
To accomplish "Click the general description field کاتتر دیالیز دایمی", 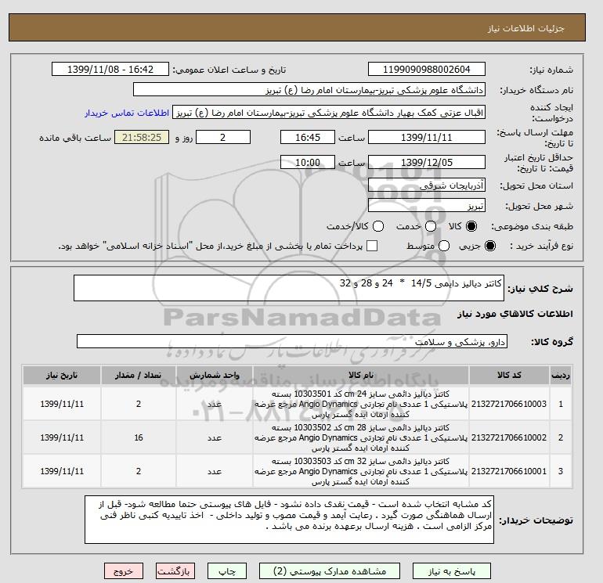I will (289, 288).
